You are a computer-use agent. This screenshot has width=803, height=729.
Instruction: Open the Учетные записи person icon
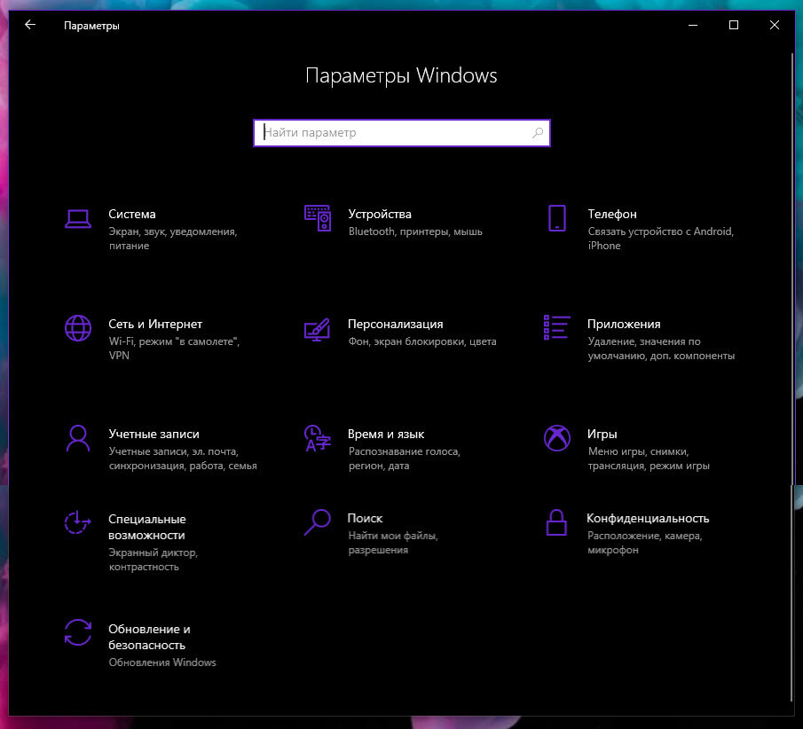coord(78,438)
